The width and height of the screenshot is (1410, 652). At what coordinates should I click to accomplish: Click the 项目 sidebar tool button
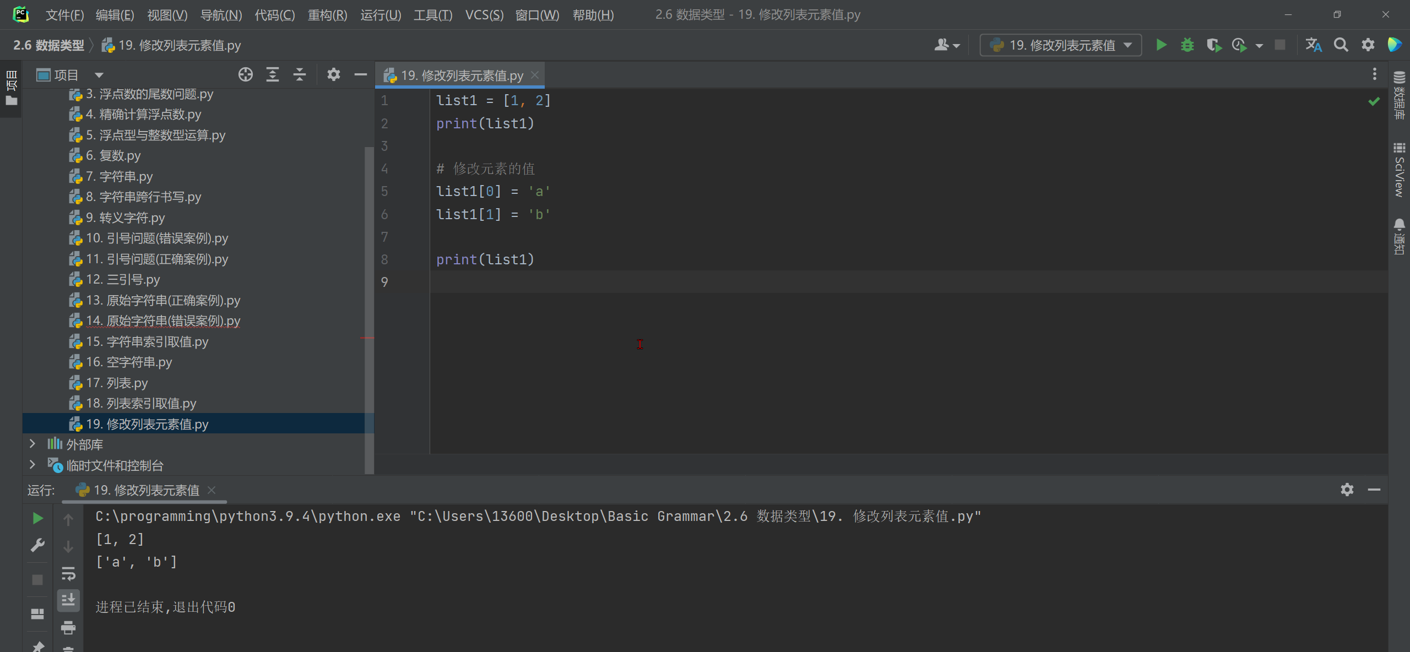click(11, 88)
